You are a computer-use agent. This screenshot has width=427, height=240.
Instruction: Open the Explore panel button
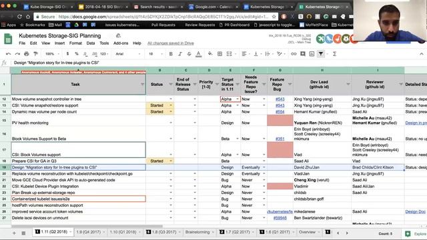(x=416, y=234)
